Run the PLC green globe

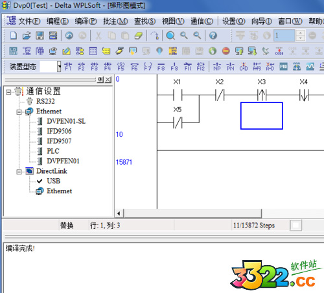[x=213, y=51]
